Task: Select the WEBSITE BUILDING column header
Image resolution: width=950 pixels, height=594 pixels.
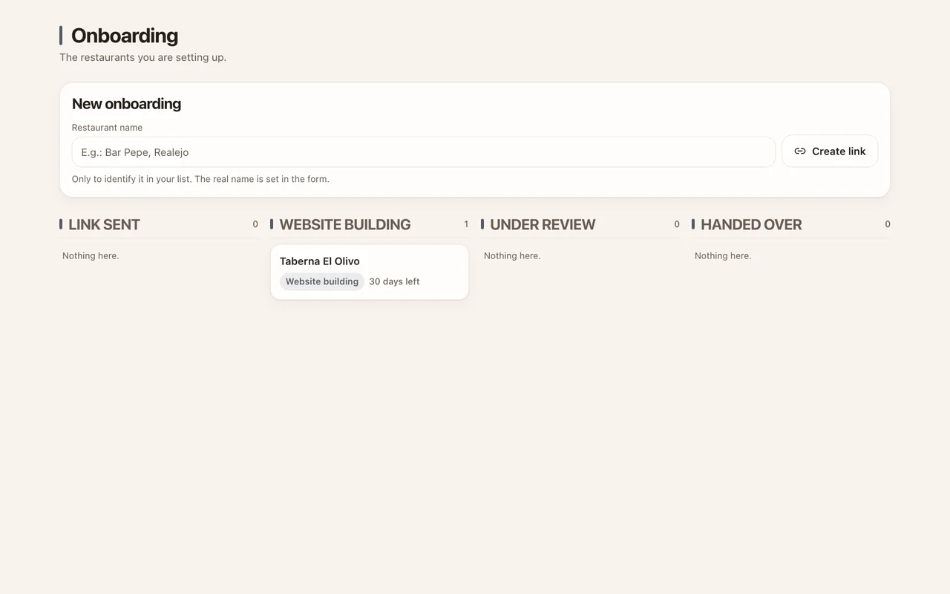Action: pos(345,224)
